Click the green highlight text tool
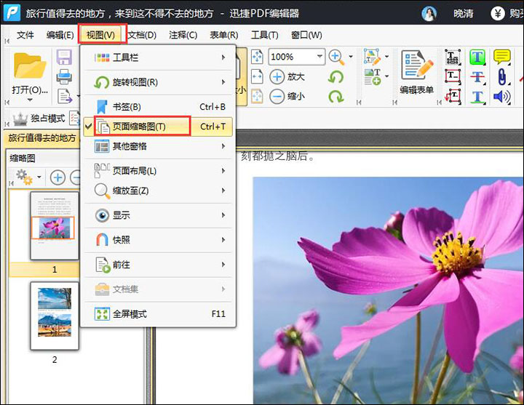Image resolution: width=524 pixels, height=405 pixels. [477, 57]
